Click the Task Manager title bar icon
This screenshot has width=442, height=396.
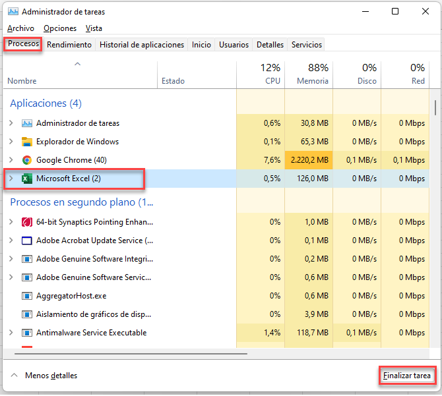pos(13,12)
